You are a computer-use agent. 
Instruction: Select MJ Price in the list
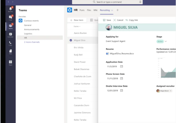[x=78, y=98]
